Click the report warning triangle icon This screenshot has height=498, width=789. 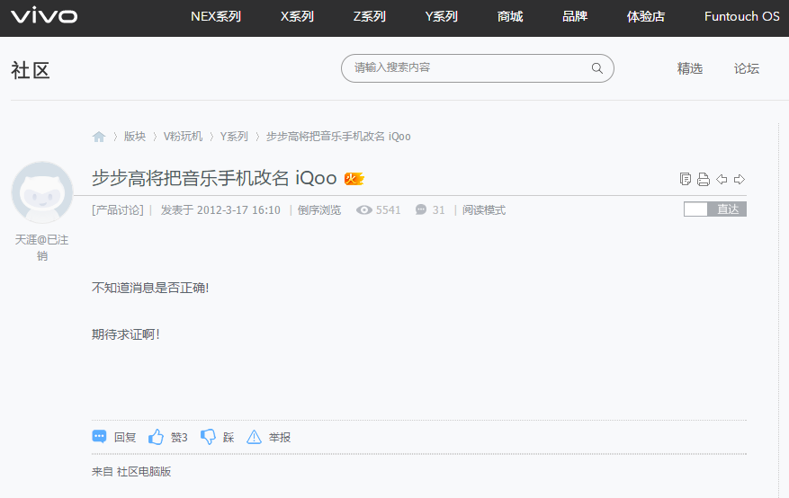click(254, 437)
